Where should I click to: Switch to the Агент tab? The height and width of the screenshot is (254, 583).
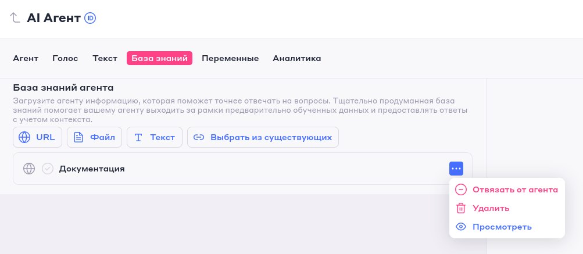click(26, 58)
